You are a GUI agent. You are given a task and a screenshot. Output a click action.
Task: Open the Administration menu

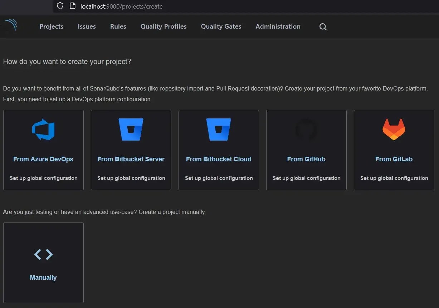pos(278,26)
